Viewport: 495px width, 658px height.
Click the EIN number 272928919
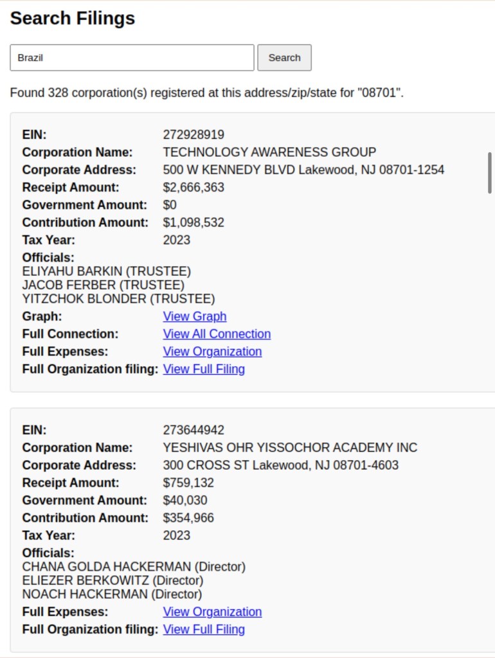[x=194, y=135]
